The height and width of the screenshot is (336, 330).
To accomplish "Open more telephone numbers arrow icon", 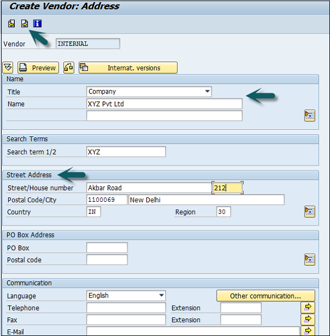I will pyautogui.click(x=307, y=307).
